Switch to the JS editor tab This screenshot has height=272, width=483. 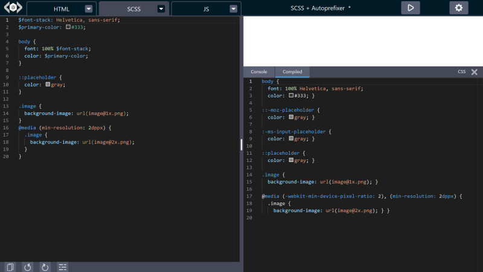point(206,9)
